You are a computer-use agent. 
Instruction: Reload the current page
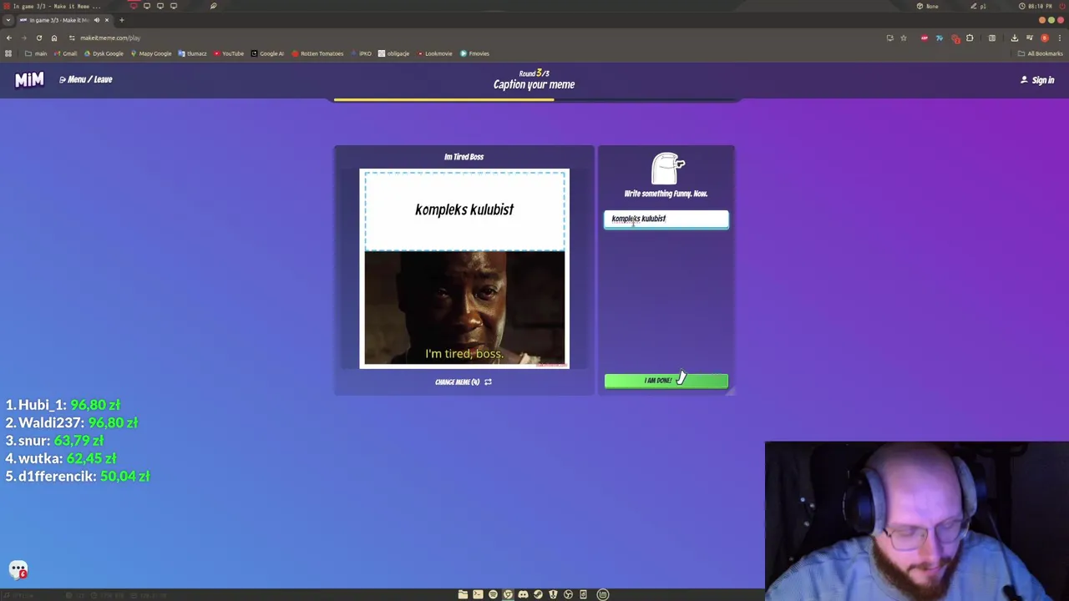coord(39,38)
